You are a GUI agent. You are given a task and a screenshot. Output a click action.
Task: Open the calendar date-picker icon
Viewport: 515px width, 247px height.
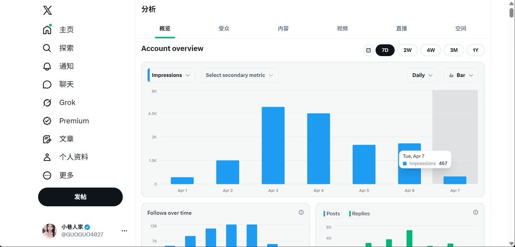click(368, 50)
